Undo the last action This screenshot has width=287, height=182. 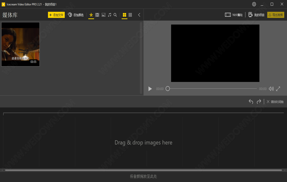(251, 102)
